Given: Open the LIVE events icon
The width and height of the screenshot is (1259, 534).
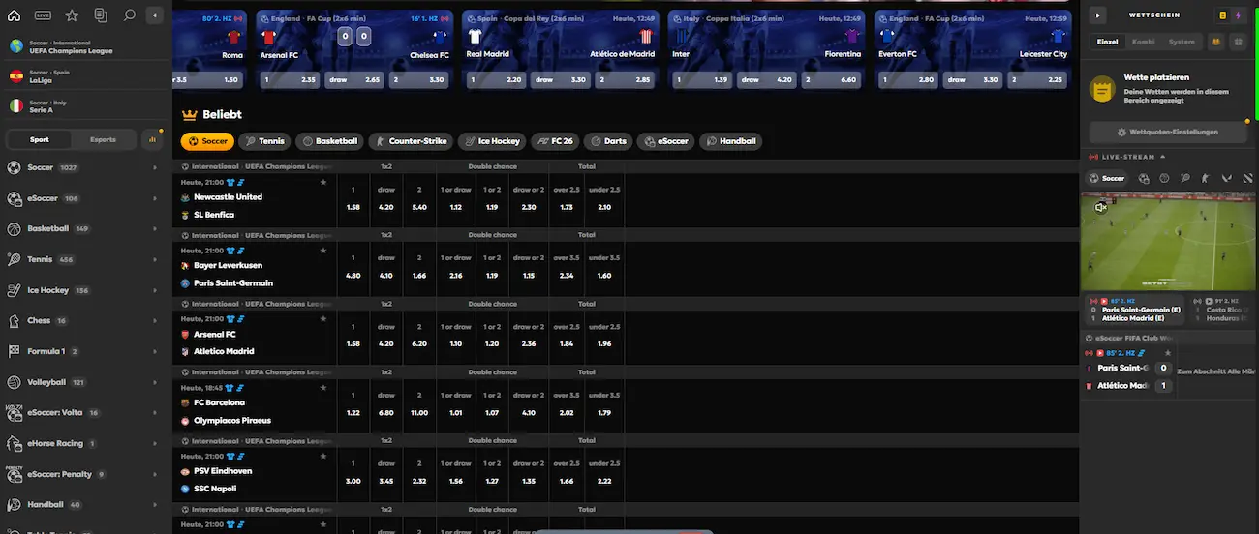Looking at the screenshot, I should point(43,15).
